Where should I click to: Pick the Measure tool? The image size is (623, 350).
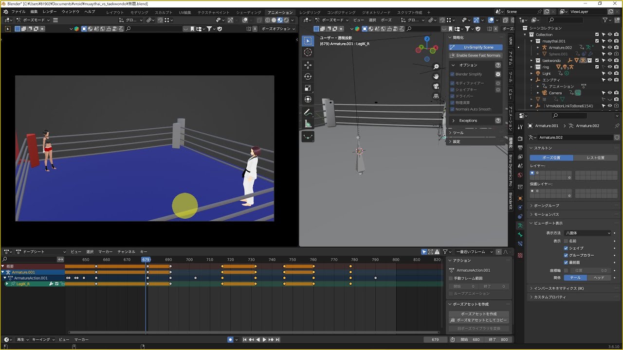pos(308,124)
